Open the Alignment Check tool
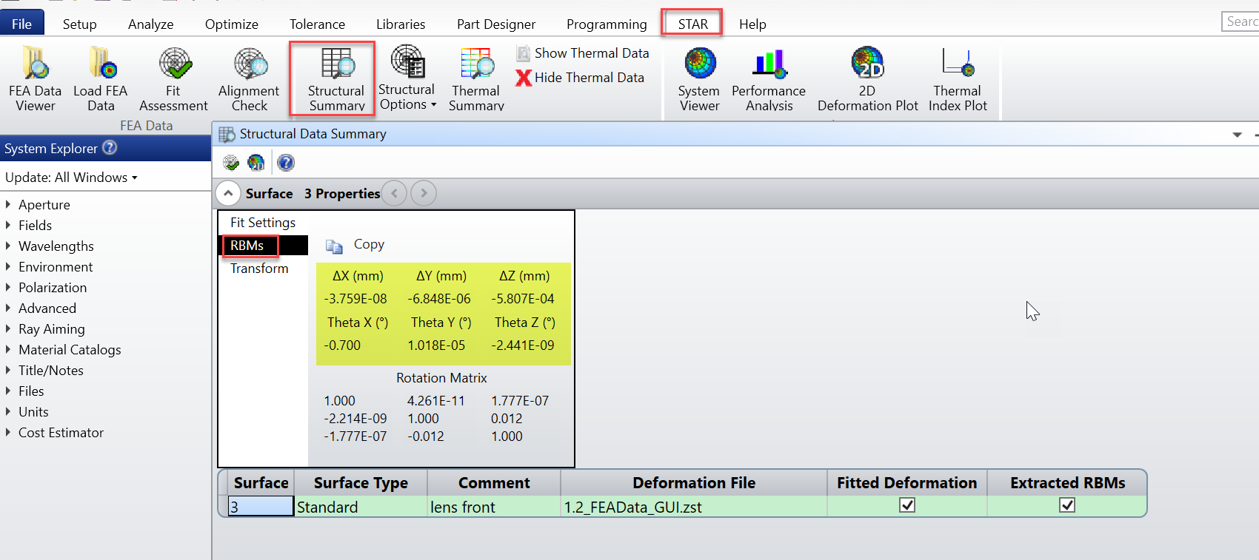Screen dimensions: 1259x560 click(249, 78)
